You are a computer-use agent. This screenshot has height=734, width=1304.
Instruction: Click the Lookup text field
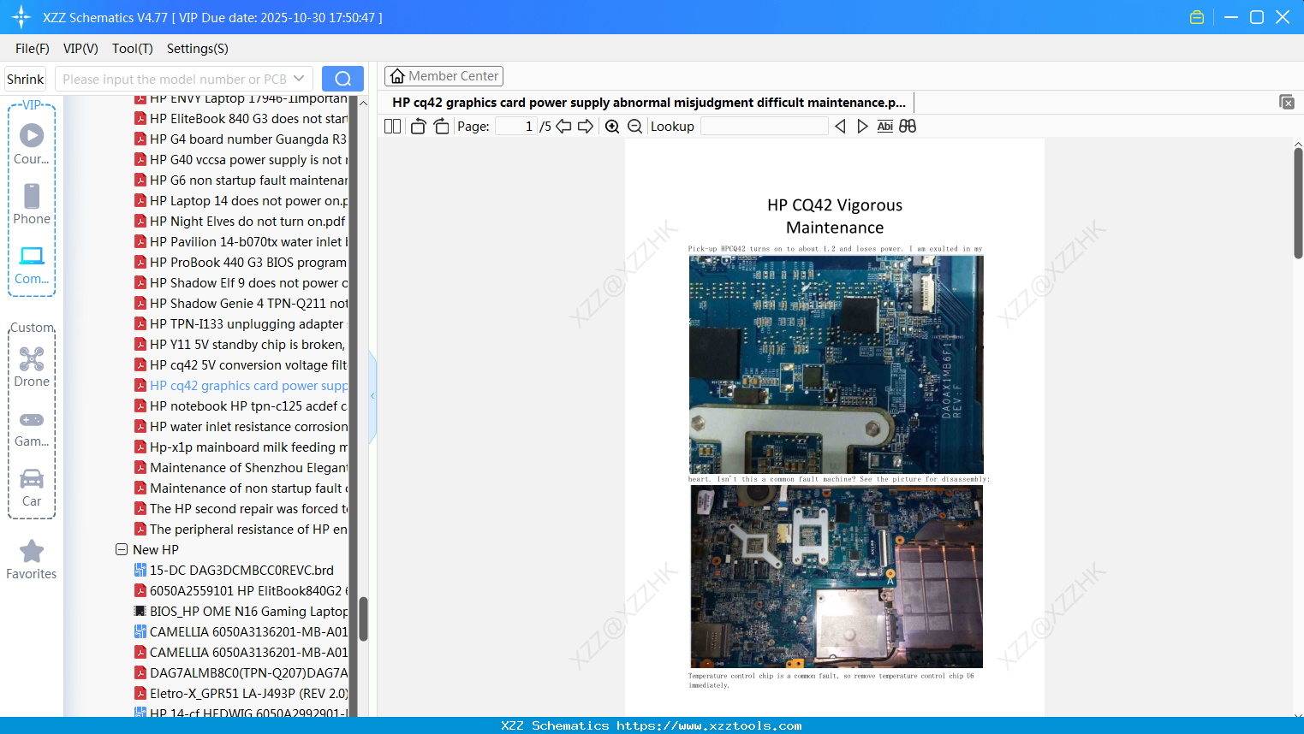[764, 126]
